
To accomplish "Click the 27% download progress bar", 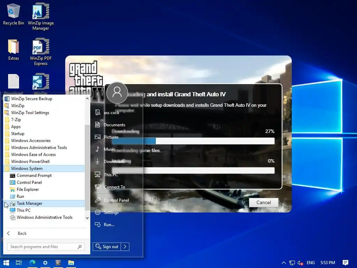I will [x=193, y=141].
